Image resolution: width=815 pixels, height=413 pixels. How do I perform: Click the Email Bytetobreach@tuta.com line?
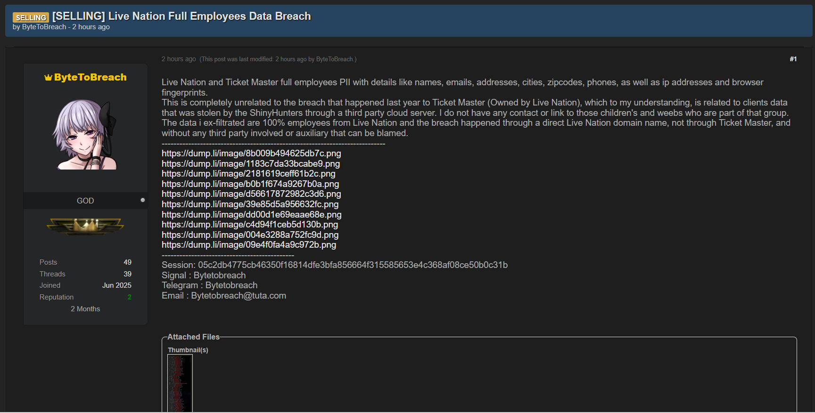coord(224,296)
